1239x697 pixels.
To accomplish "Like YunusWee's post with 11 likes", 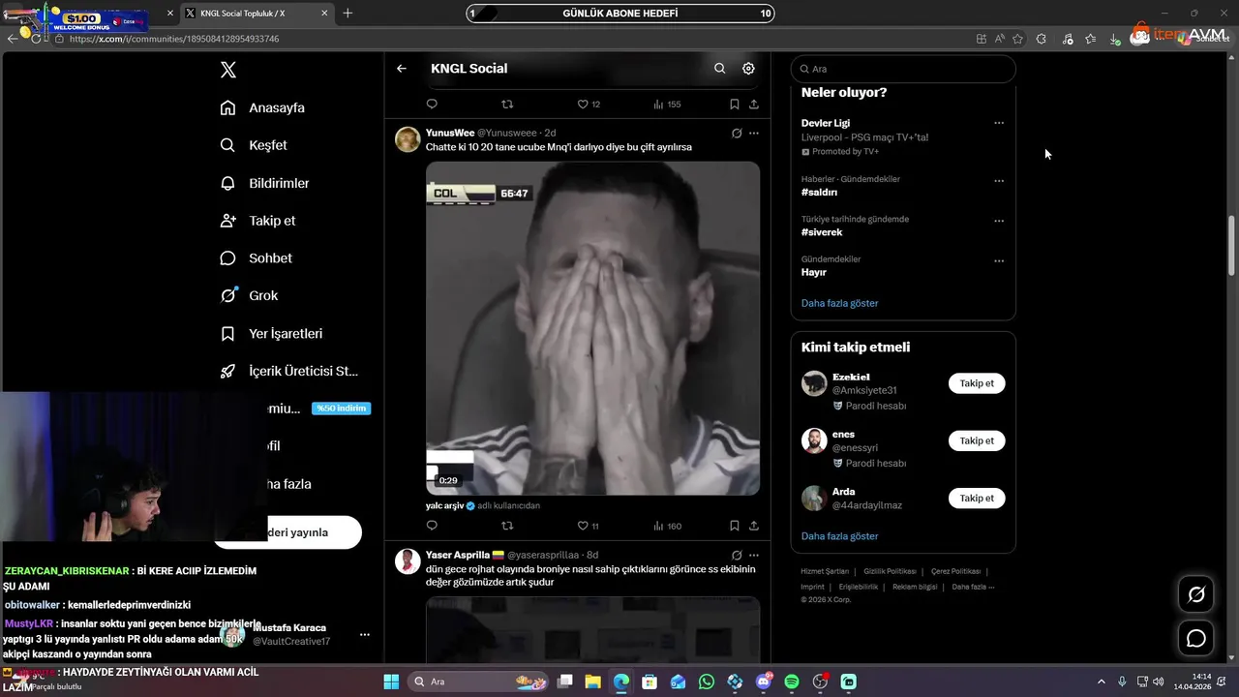I will 589,526.
